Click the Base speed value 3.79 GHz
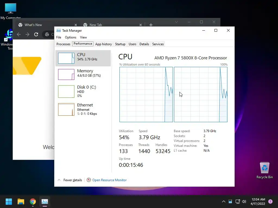 pyautogui.click(x=210, y=131)
